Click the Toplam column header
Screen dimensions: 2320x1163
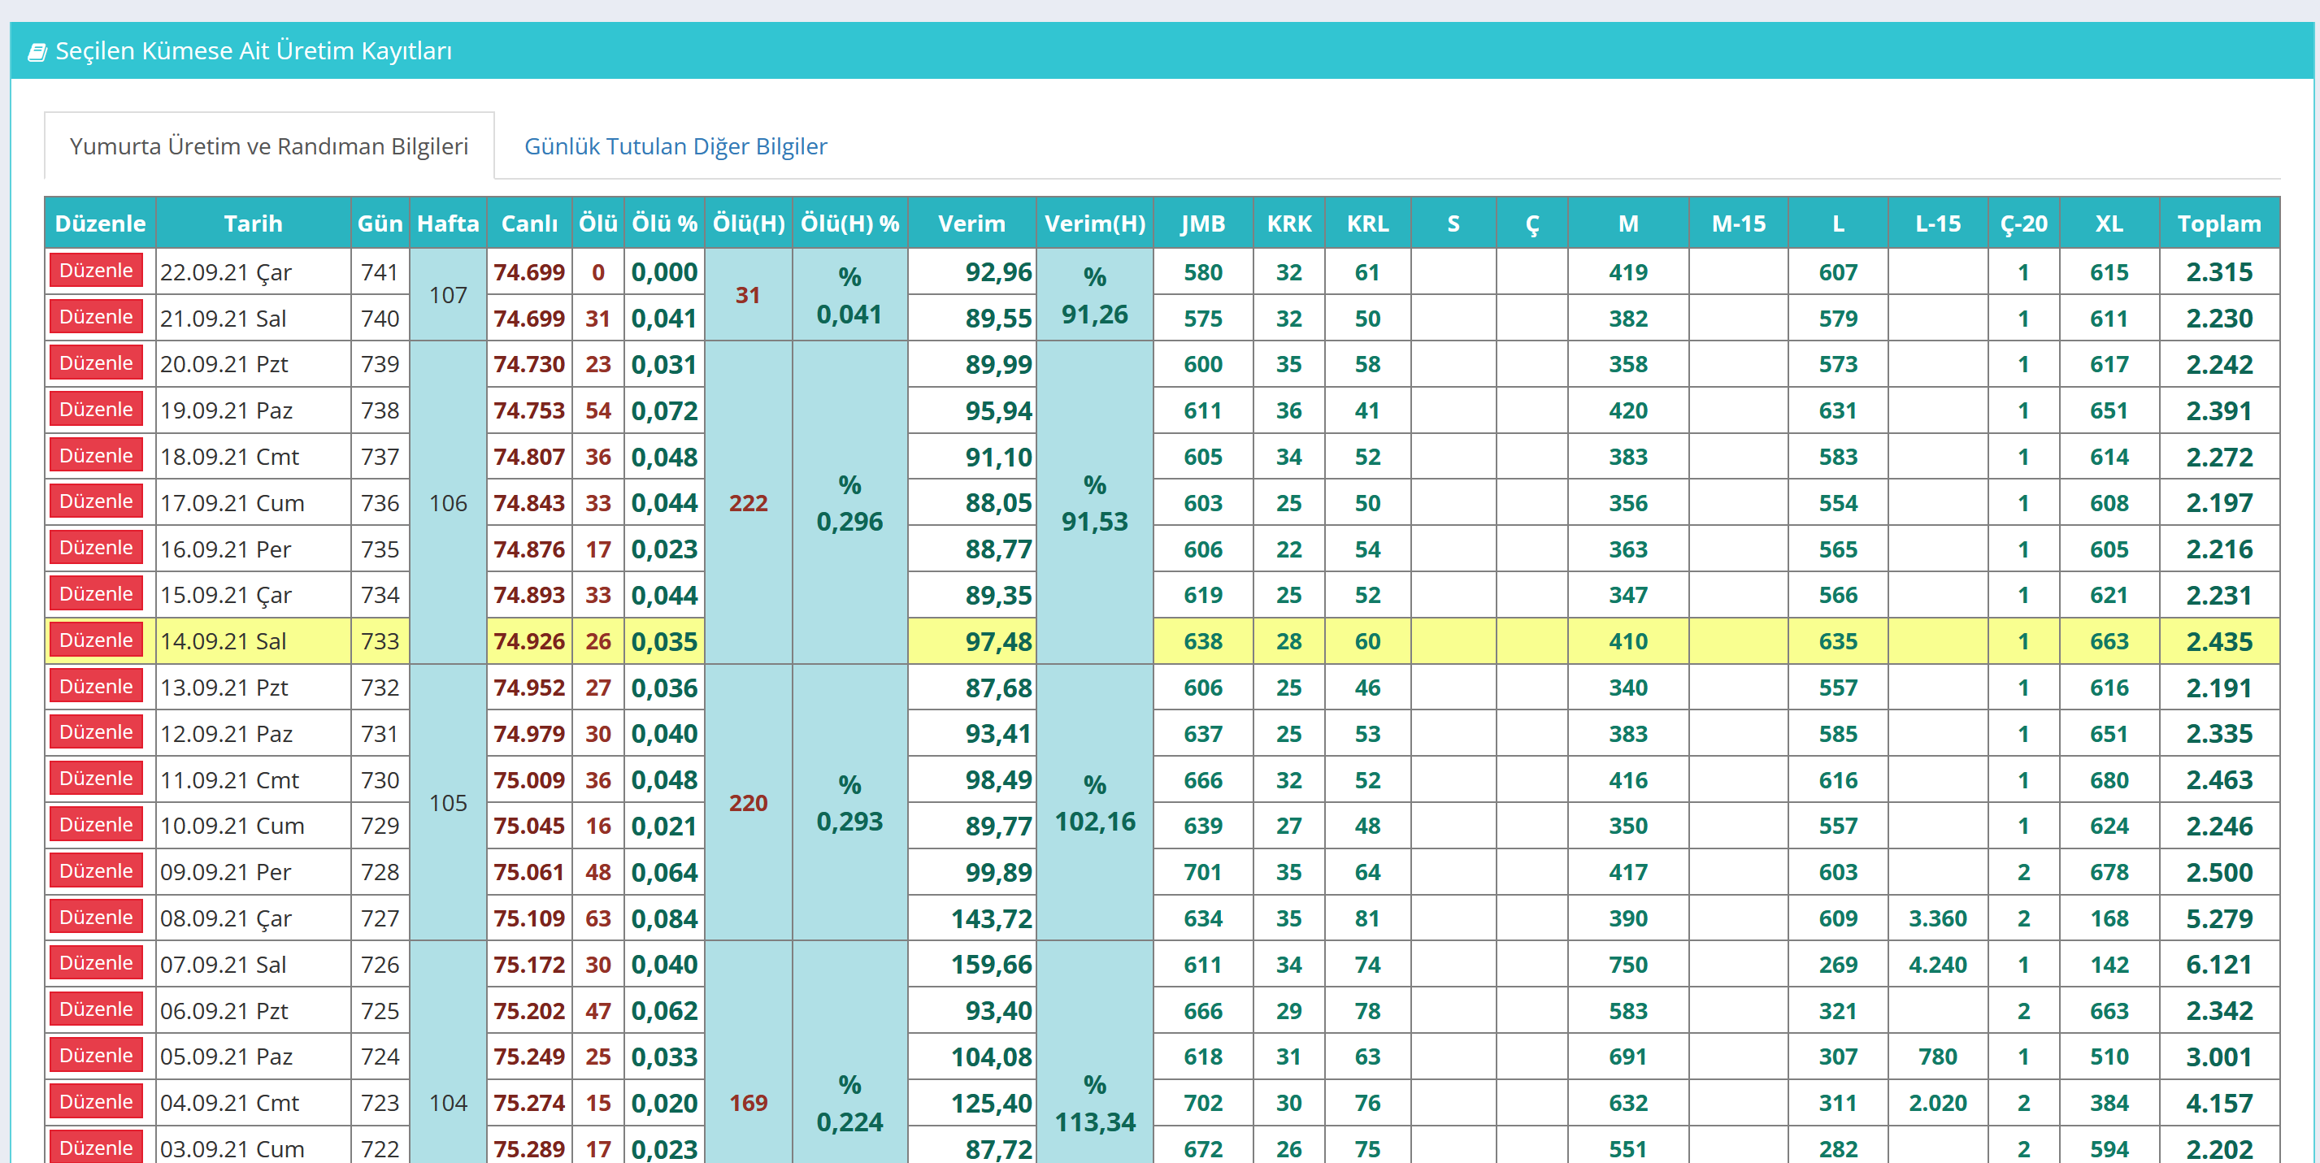coord(2219,223)
